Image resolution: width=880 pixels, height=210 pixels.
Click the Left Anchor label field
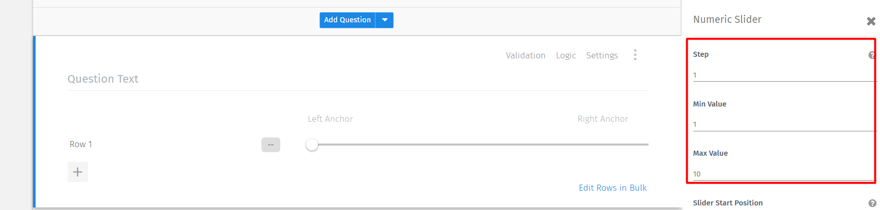coord(330,119)
